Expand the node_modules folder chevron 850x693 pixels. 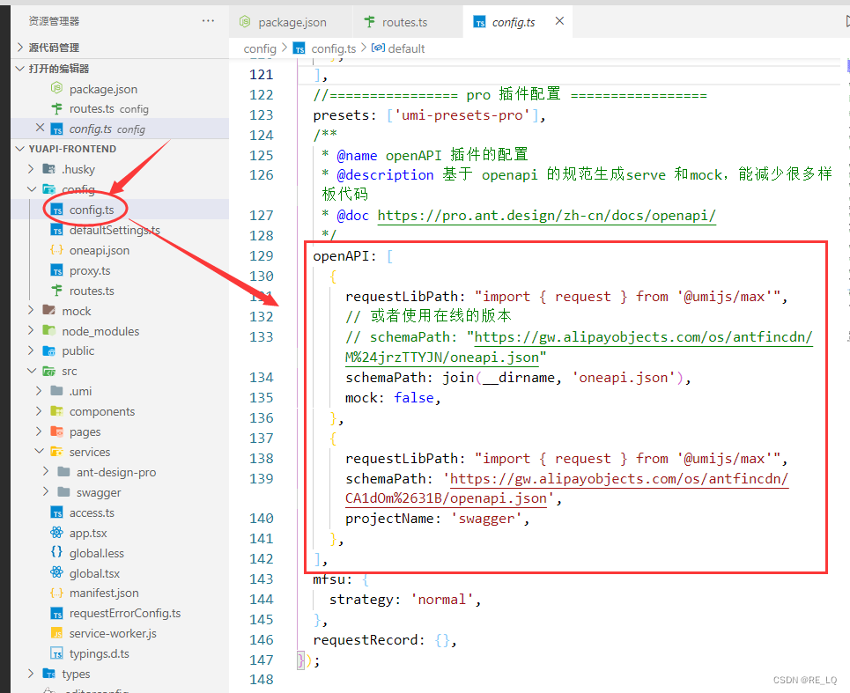click(32, 330)
